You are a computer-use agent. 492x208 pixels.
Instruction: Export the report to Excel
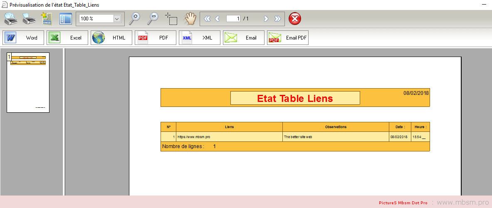pos(67,38)
